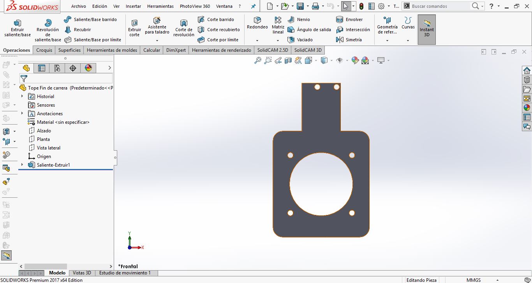Open the DisplayManager tab icon
The height and width of the screenshot is (283, 532).
[88, 68]
